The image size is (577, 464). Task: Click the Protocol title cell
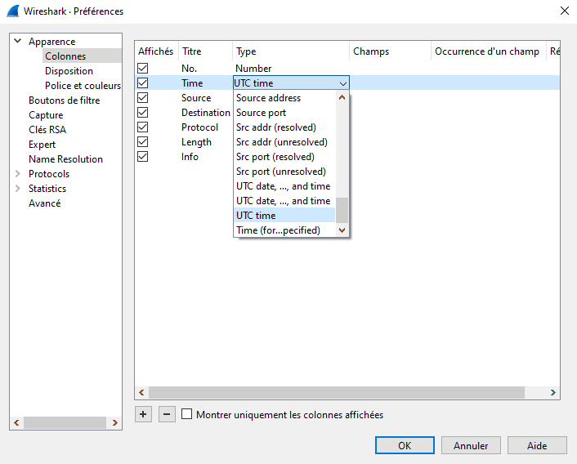coord(199,127)
